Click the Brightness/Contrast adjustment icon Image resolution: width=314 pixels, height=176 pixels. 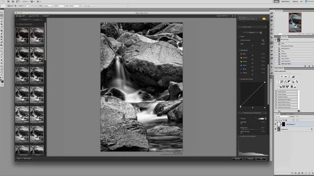[x=282, y=76]
